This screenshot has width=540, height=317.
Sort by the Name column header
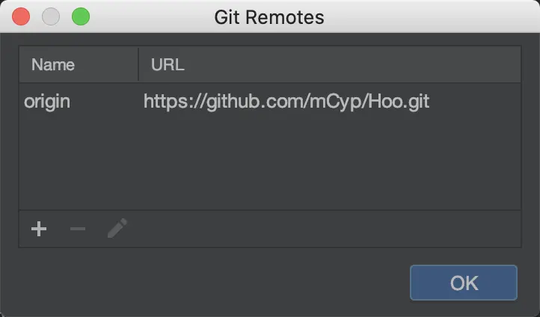(x=79, y=65)
